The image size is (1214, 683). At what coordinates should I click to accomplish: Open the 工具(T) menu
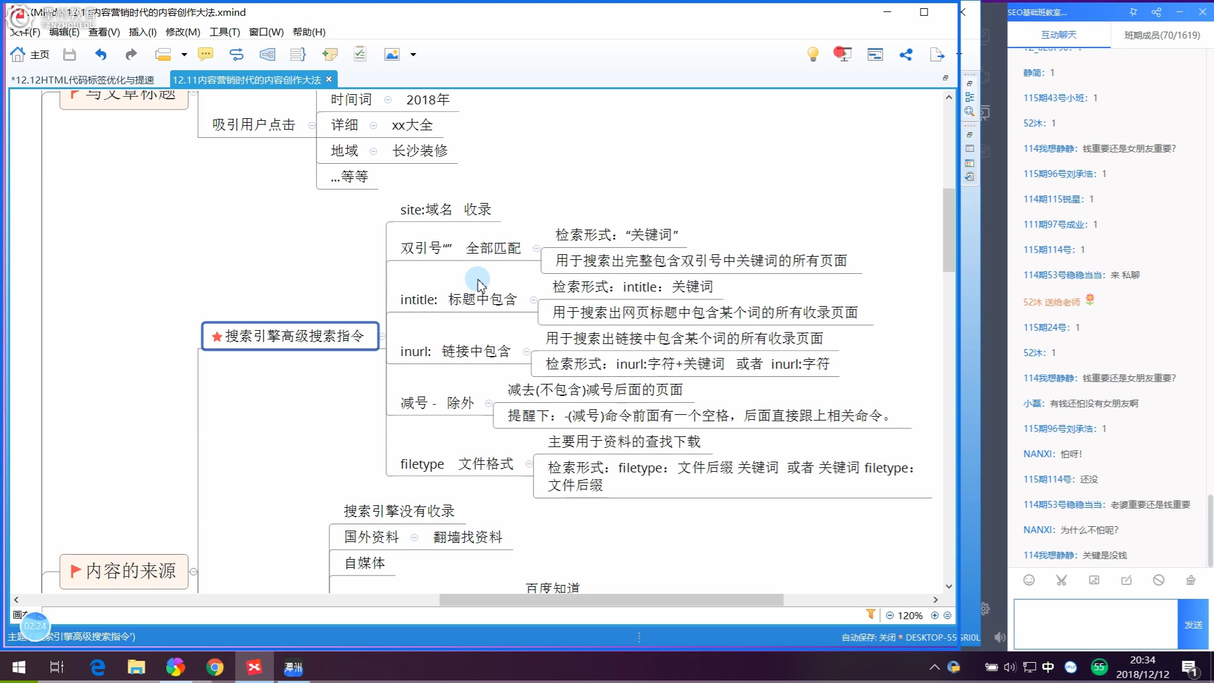click(224, 32)
